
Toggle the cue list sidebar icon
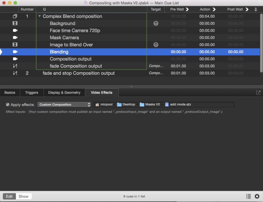coord(248,196)
